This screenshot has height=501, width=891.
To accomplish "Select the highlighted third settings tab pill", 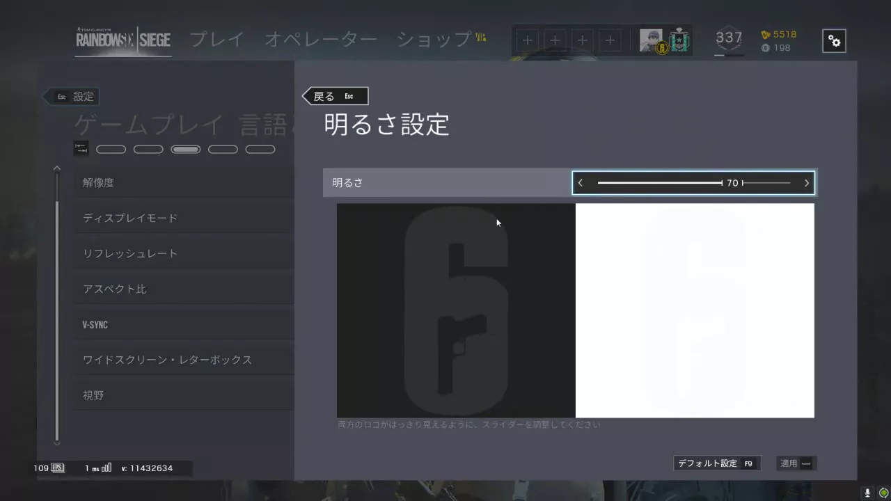I will 186,149.
